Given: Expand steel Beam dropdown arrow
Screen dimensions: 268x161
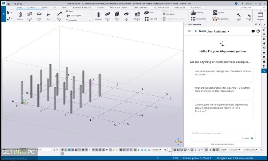Looking at the screenshot, I should [30, 21].
